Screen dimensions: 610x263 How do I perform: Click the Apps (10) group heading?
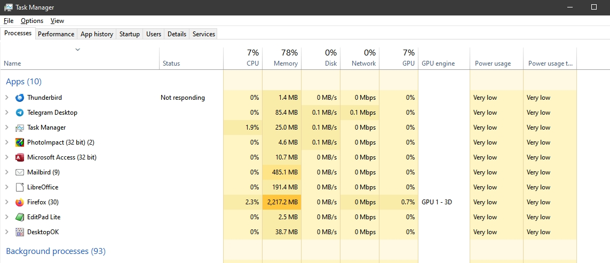[x=23, y=82]
